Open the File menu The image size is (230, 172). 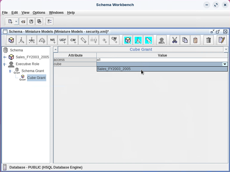click(x=5, y=13)
